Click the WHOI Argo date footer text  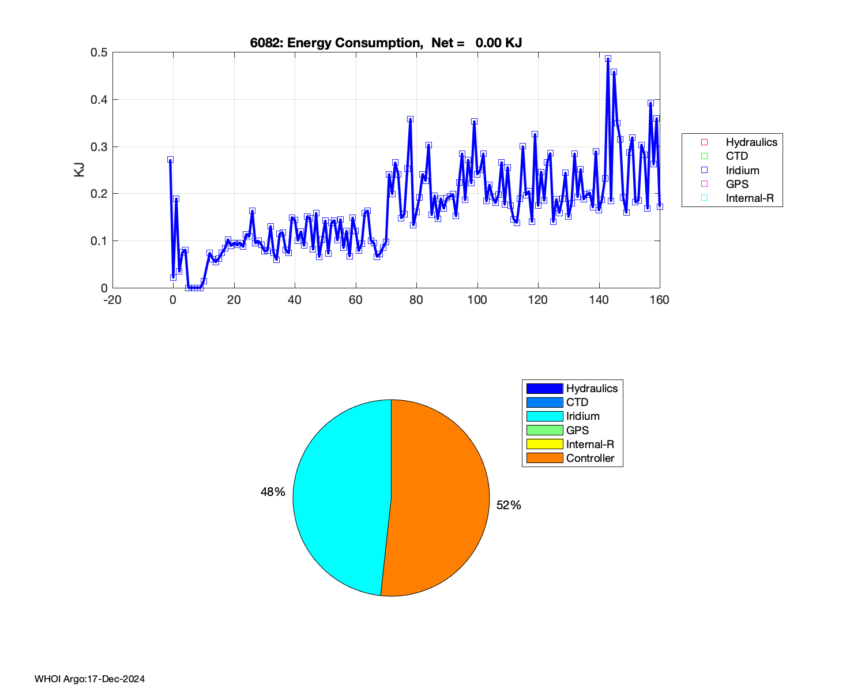[89, 679]
